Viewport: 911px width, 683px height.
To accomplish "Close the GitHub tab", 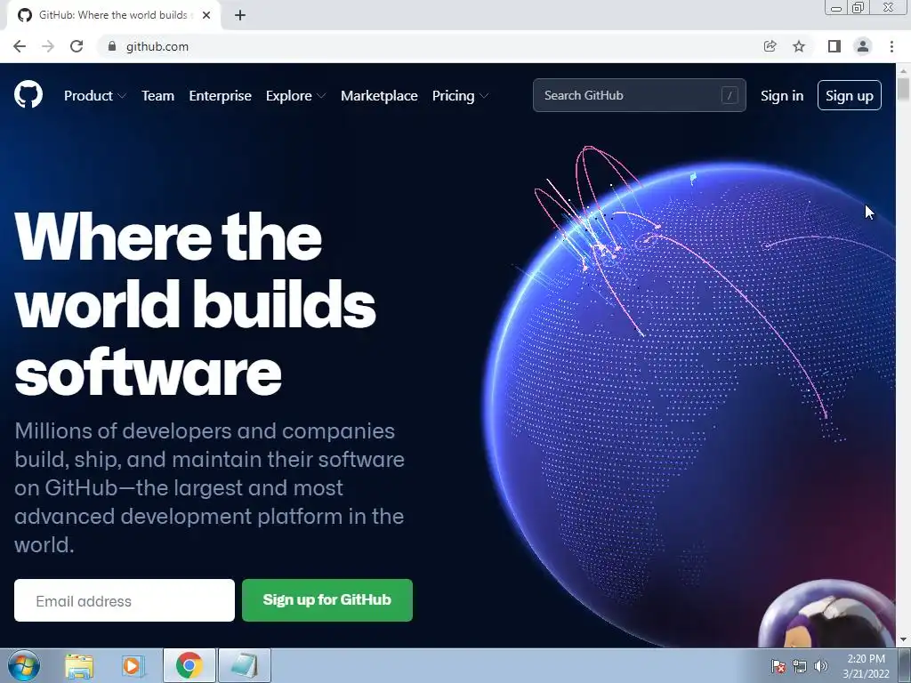I will 206,15.
